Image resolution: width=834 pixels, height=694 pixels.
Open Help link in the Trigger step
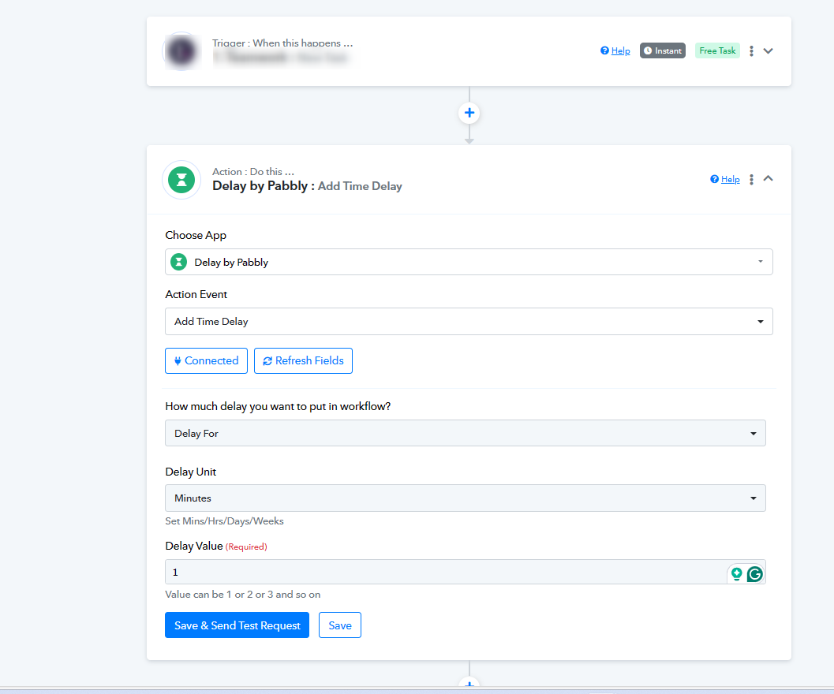[615, 50]
